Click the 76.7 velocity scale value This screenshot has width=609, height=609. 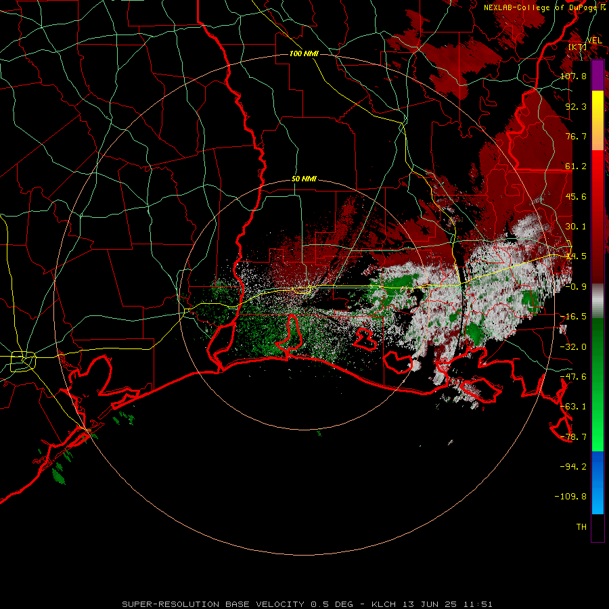[x=576, y=136]
